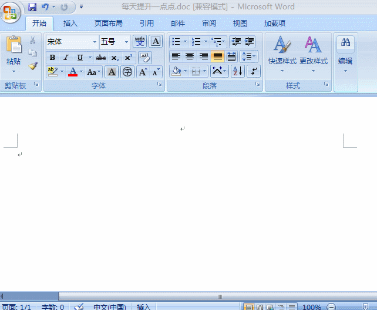
Task: Open the 字体 dialog launcher
Action: (160, 84)
